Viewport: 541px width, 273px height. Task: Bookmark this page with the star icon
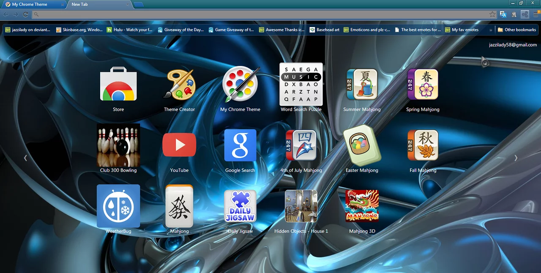coord(492,14)
